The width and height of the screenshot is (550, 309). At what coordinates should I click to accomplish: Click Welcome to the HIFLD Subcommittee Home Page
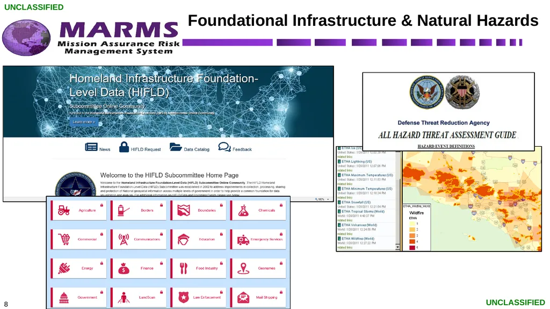tap(169, 175)
